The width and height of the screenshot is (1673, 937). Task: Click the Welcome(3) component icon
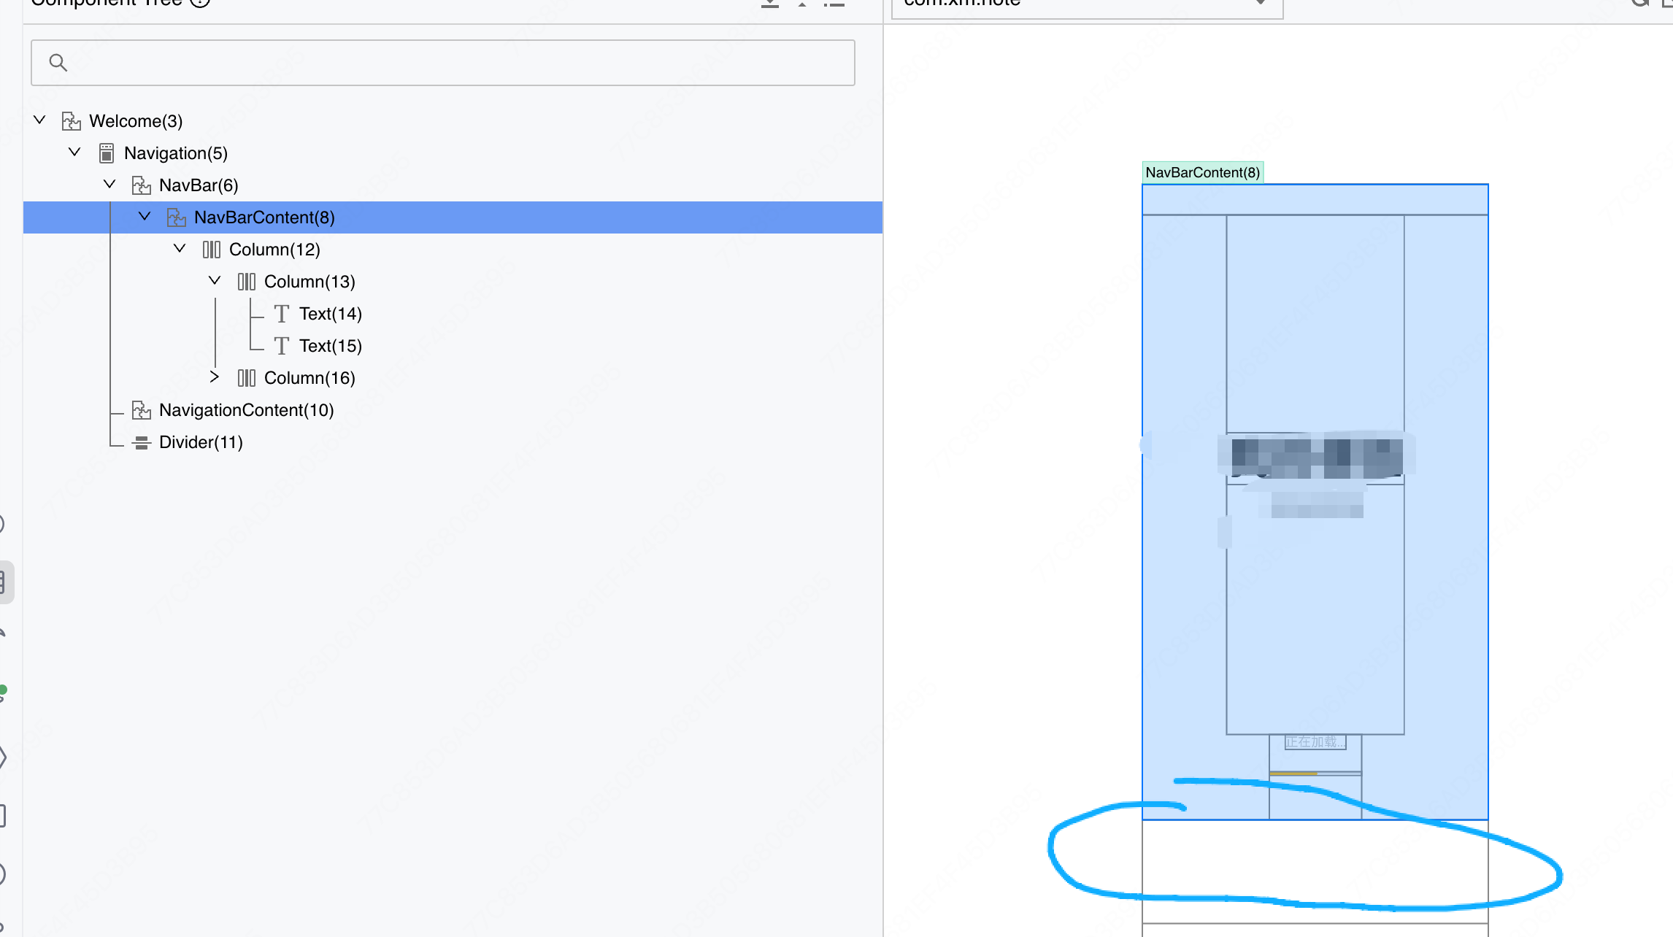point(71,121)
